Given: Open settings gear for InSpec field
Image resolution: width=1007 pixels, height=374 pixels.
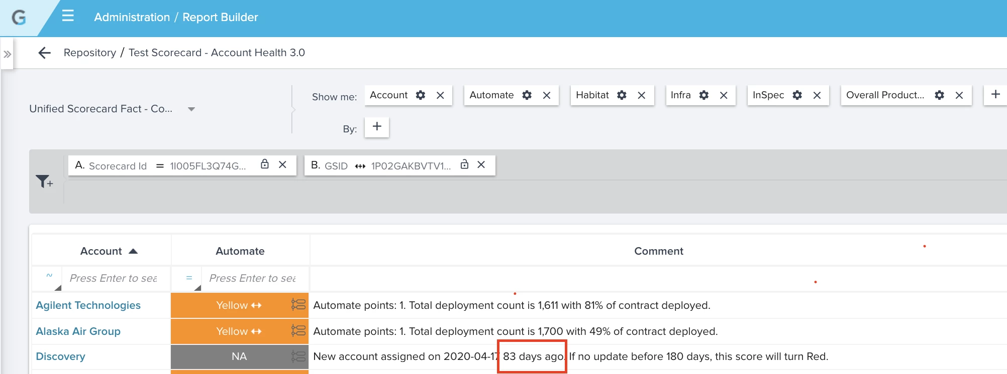Looking at the screenshot, I should coord(797,95).
